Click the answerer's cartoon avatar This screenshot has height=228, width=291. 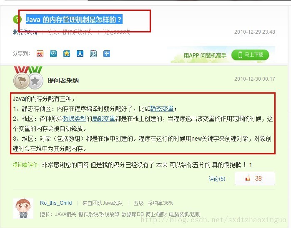(x=23, y=208)
